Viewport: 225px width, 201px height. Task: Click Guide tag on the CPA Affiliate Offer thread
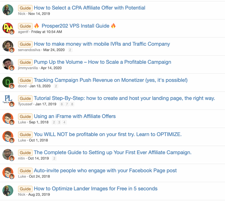coord(25,8)
